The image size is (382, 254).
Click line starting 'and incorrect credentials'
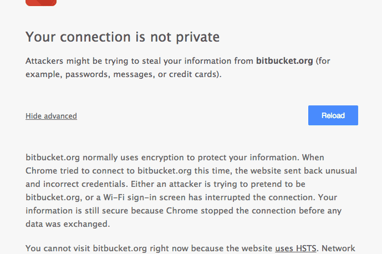click(165, 184)
